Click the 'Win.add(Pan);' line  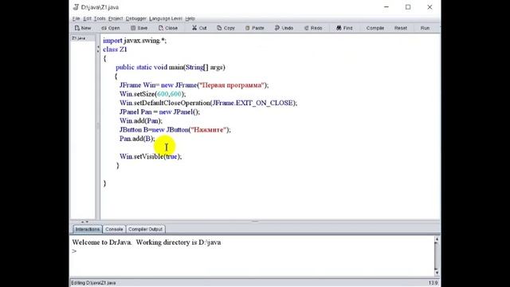coord(140,120)
